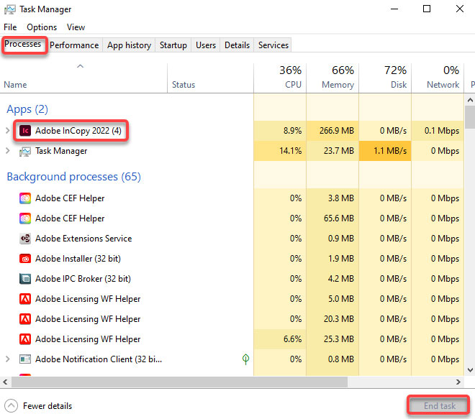Click the sort arrow above Name column
This screenshot has width=475, height=419.
pos(81,66)
